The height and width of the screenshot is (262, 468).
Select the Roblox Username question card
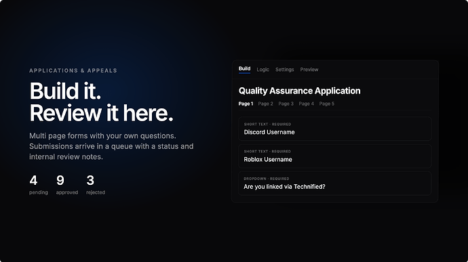pos(335,156)
